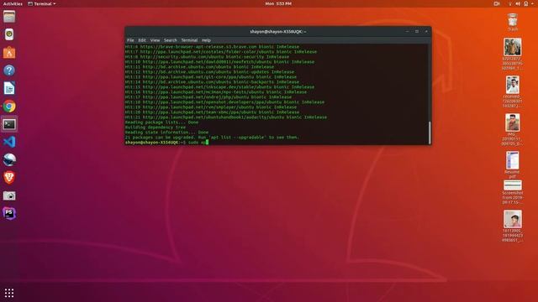
Task: Select the Terminal icon in the dock
Action: tap(9, 124)
